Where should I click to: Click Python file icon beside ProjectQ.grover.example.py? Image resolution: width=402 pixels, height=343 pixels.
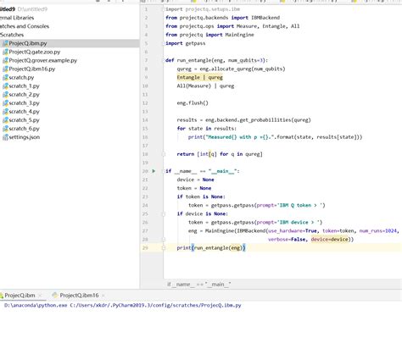pyautogui.click(x=5, y=60)
